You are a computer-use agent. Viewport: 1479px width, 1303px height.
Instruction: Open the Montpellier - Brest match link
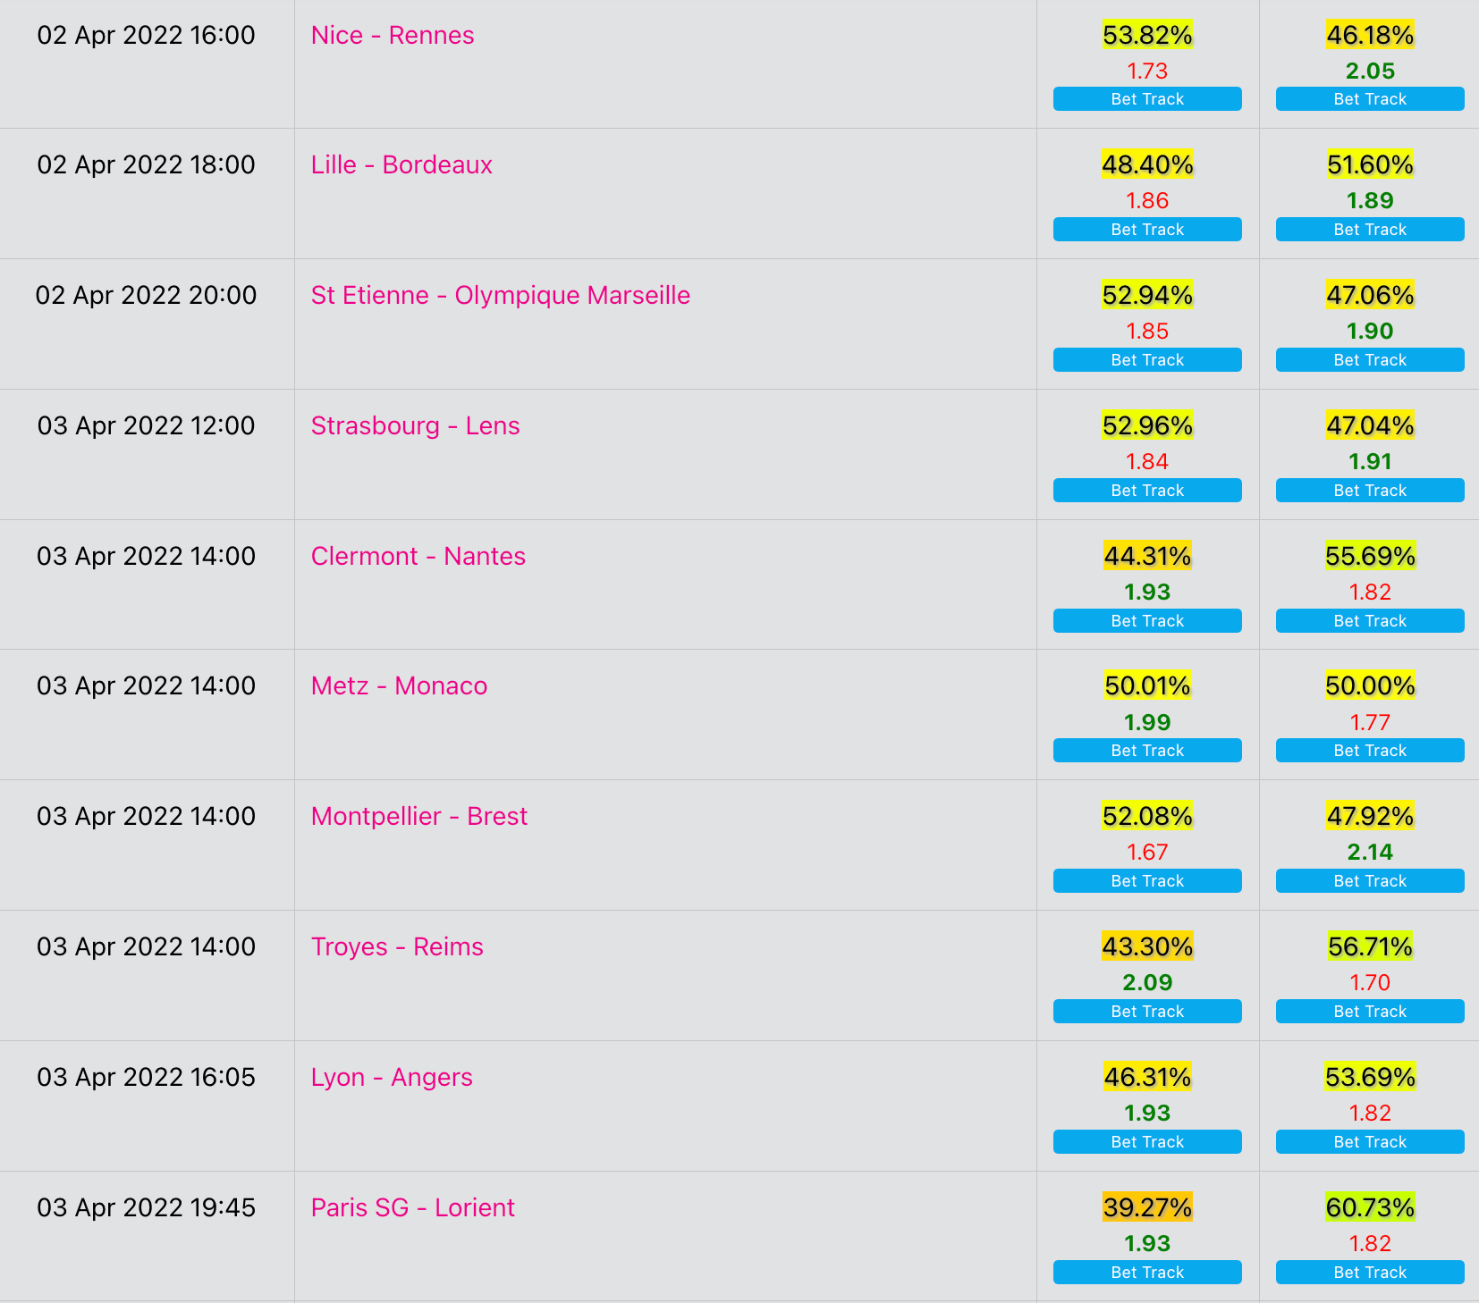point(419,816)
